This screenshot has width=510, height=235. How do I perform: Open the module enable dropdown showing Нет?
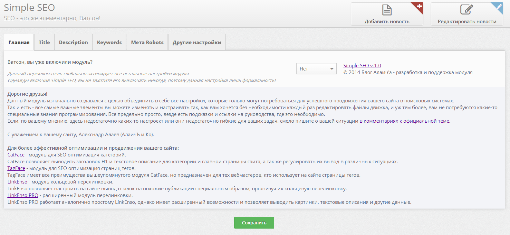tap(316, 69)
